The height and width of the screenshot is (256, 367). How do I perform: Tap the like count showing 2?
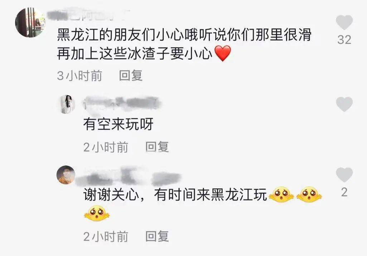tap(344, 192)
